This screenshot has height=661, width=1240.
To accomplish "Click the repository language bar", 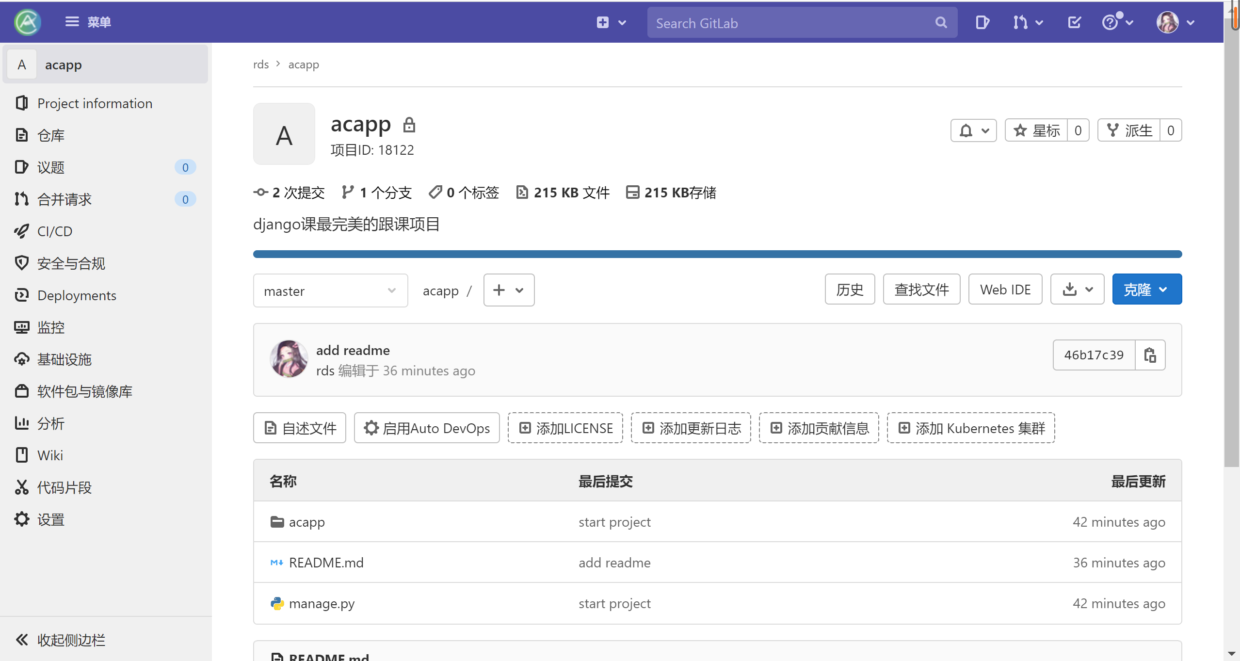I will tap(717, 254).
